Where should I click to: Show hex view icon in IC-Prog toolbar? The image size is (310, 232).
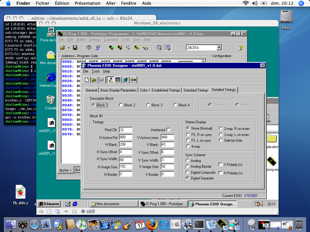pyautogui.click(x=168, y=48)
